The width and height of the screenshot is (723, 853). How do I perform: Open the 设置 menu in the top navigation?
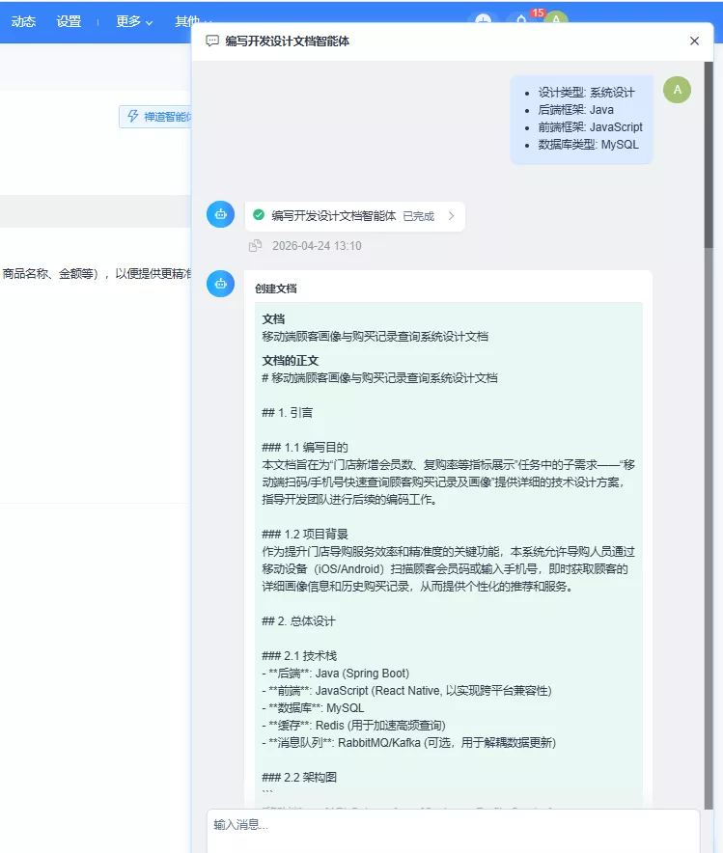(x=69, y=21)
